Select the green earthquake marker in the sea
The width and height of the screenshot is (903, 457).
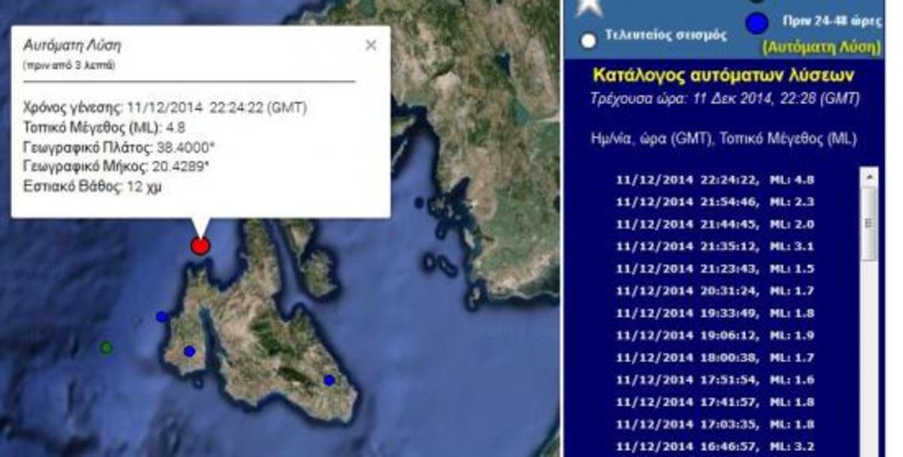[107, 347]
